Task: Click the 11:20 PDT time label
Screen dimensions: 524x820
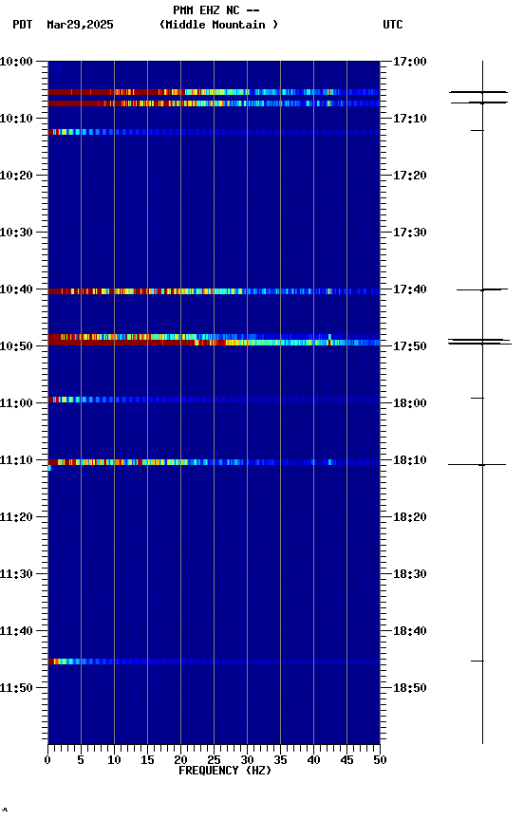Action: pyautogui.click(x=16, y=517)
